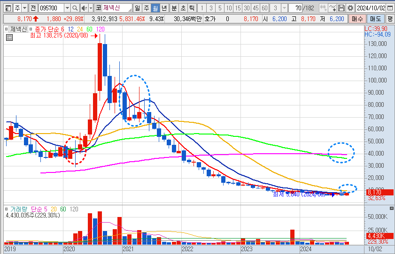Open the 주 chart type dropdown arrow
The height and width of the screenshot is (254, 395).
click(x=25, y=8)
